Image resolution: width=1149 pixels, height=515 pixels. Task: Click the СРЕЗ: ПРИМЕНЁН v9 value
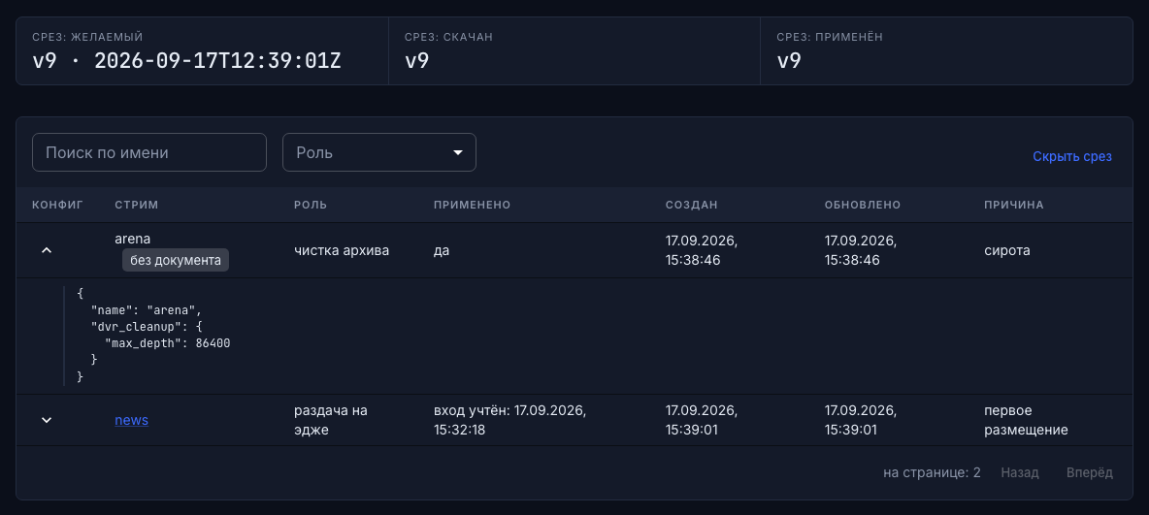point(789,60)
